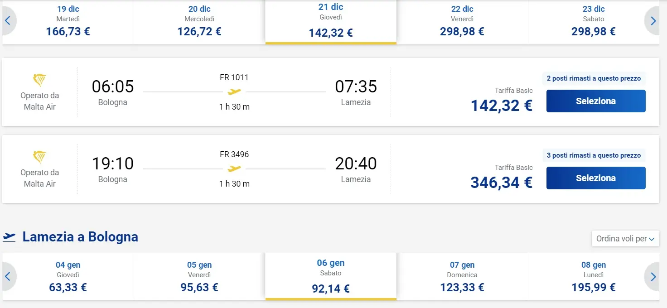The height and width of the screenshot is (308, 667).
Task: Click Ryanair harp logo on FR 1011
Action: (40, 81)
